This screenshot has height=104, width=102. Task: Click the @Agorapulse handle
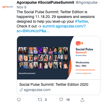click(87, 2)
